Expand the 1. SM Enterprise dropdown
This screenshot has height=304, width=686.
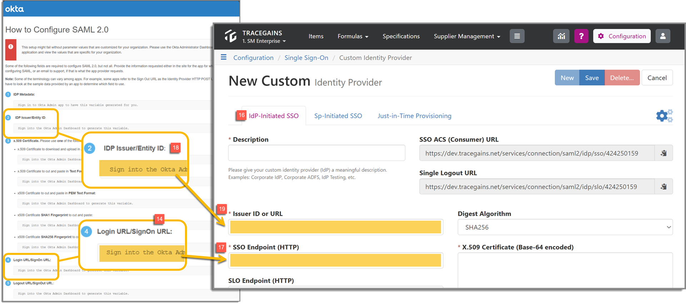[264, 41]
